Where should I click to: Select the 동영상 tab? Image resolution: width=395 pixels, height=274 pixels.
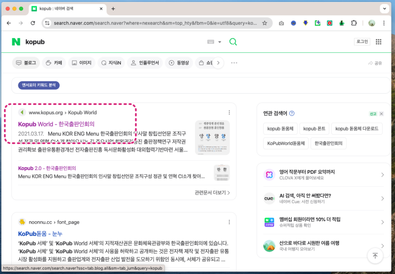(x=179, y=63)
